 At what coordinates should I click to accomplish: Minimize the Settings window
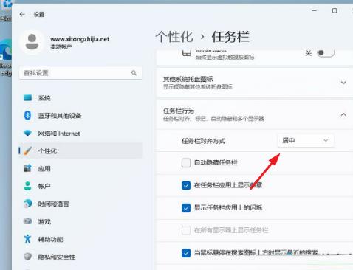coord(314,10)
